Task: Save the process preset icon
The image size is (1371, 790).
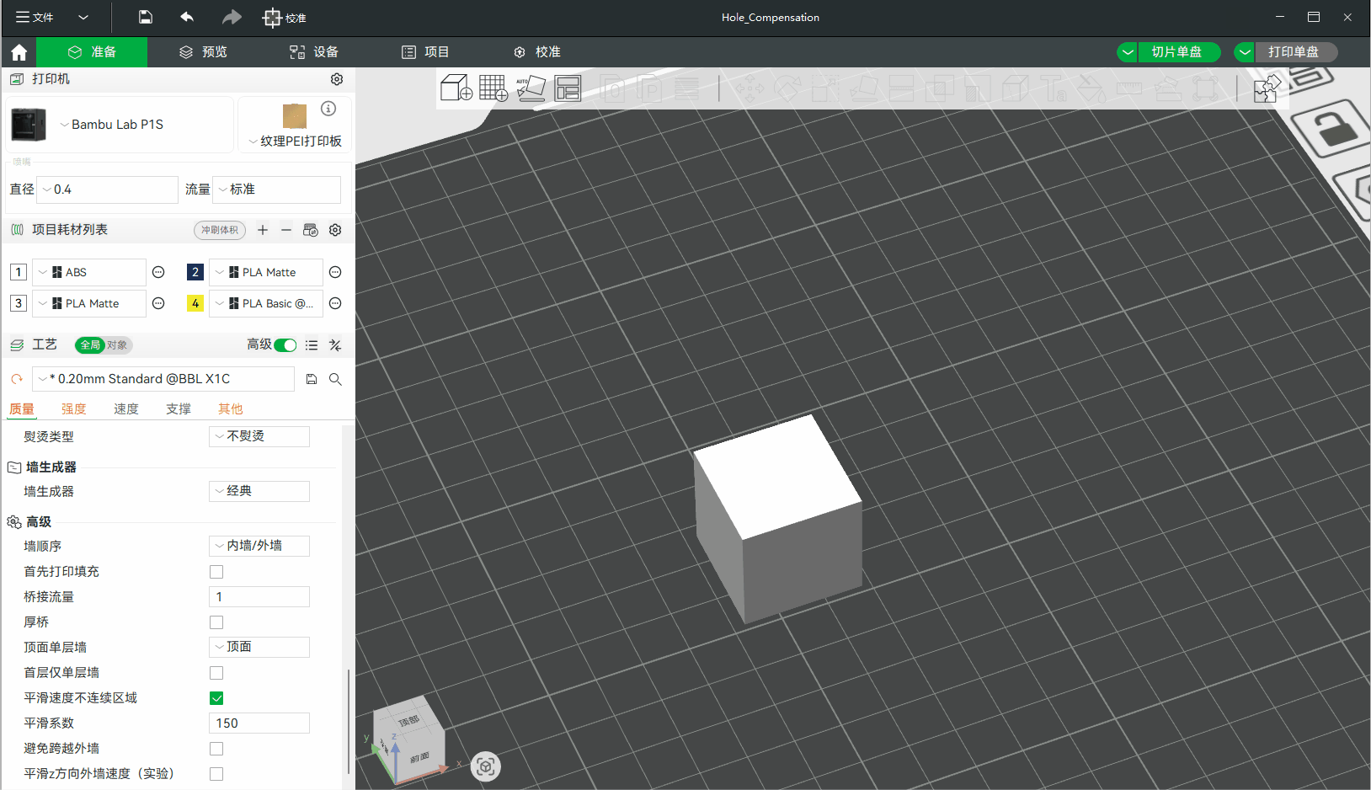Action: pos(312,379)
